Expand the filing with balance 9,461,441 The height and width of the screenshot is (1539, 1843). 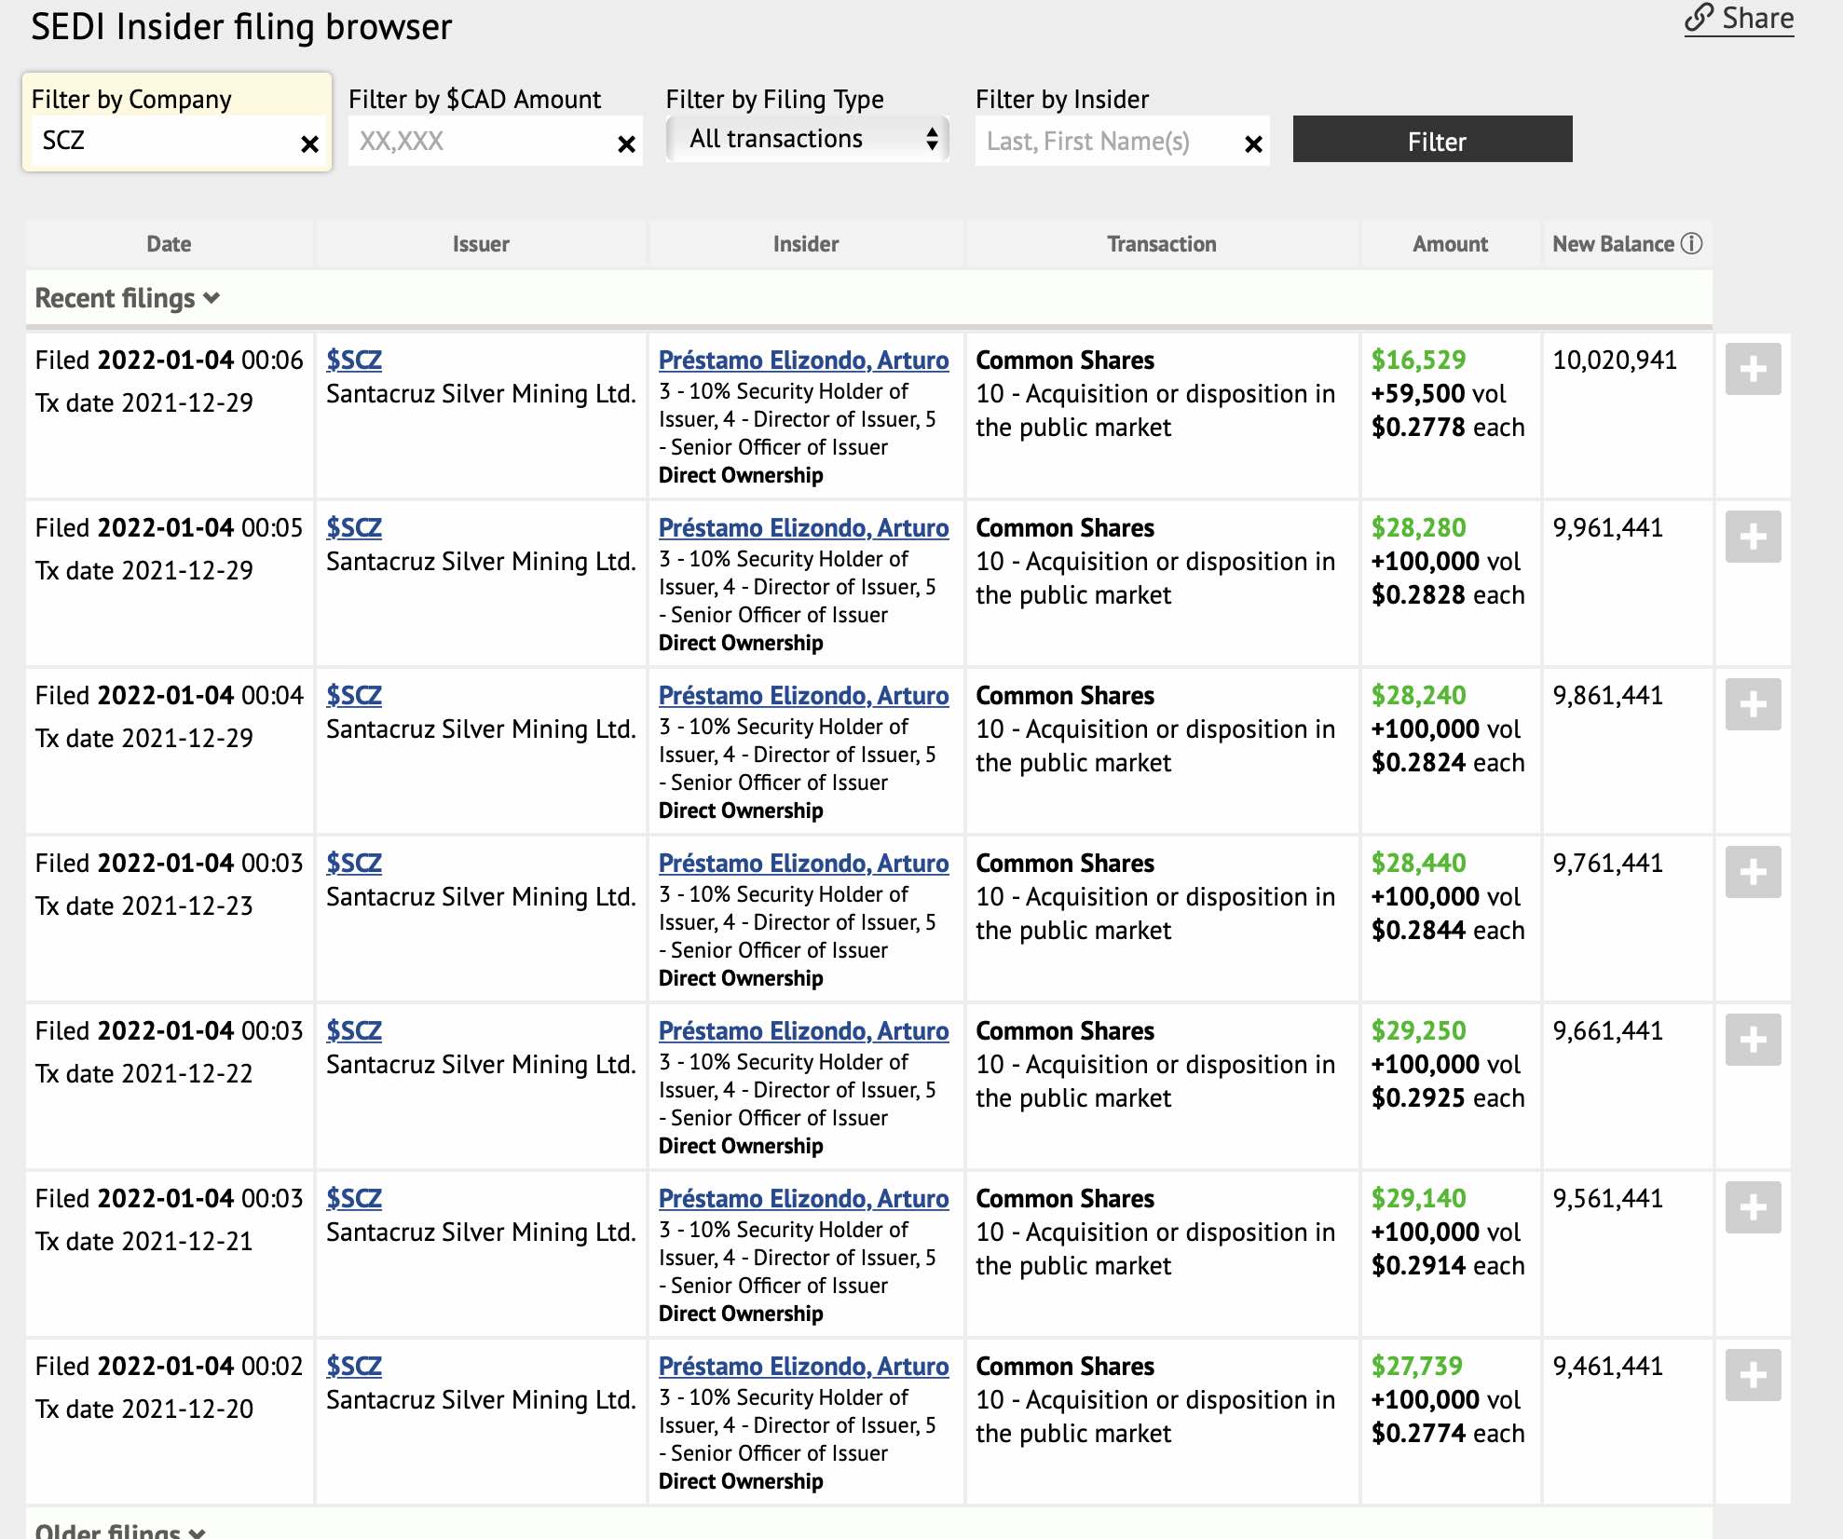(1752, 1375)
